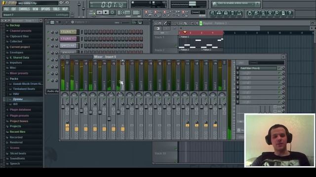Click the audio editor toolbar icon
The height and width of the screenshot is (177, 316).
(270, 13)
